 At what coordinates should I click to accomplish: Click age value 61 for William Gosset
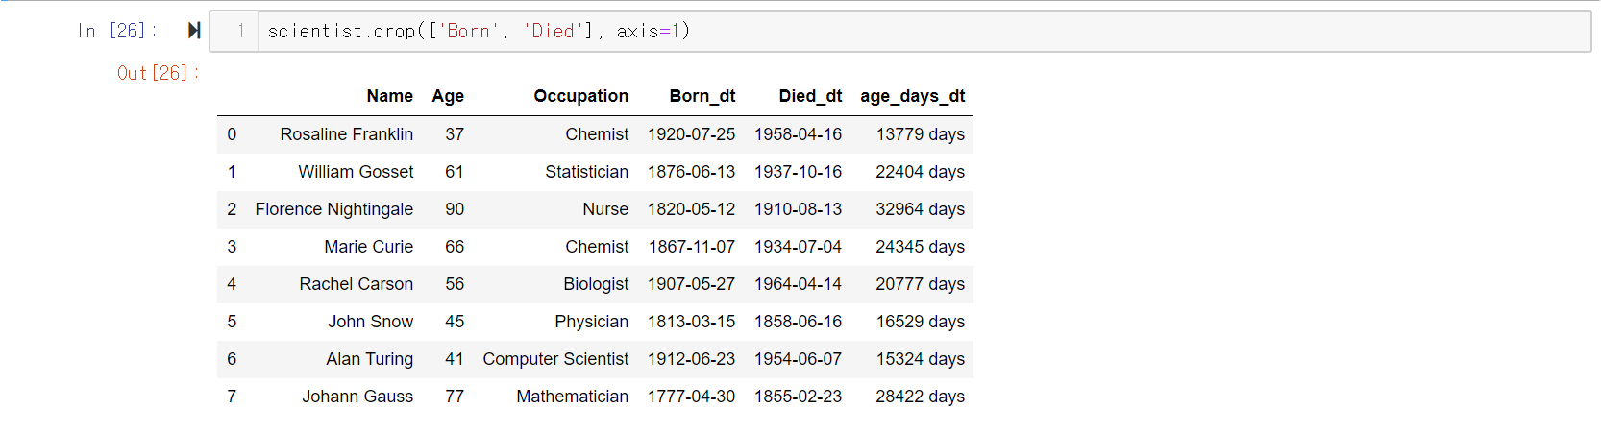455,172
